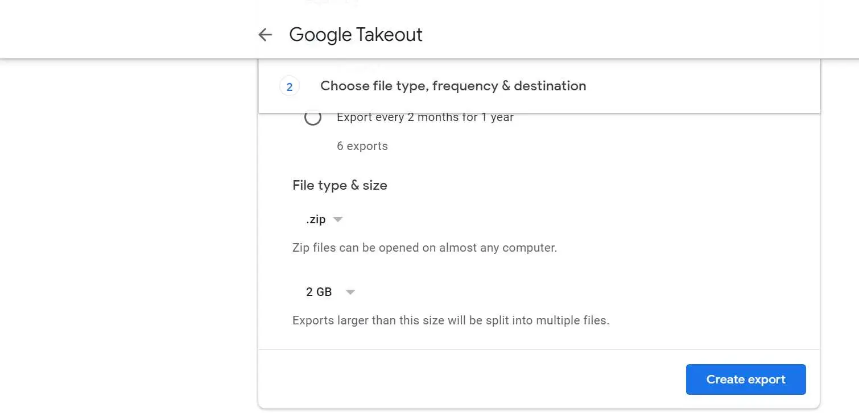Screen dimensions: 859x413
Task: Go back using the arrow beside Google Takeout
Action: [x=265, y=35]
